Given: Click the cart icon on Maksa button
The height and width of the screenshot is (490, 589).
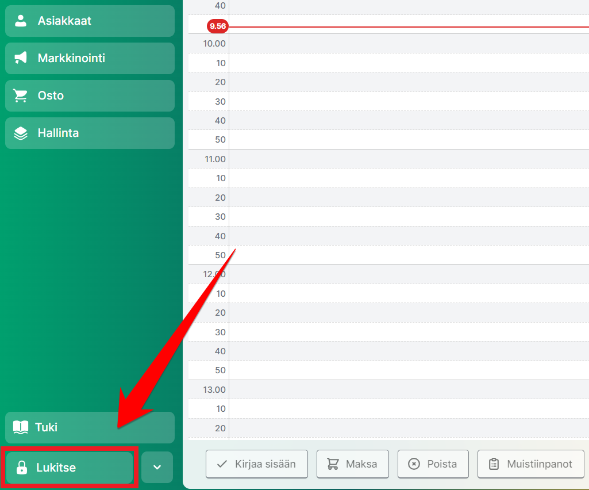Looking at the screenshot, I should 332,464.
